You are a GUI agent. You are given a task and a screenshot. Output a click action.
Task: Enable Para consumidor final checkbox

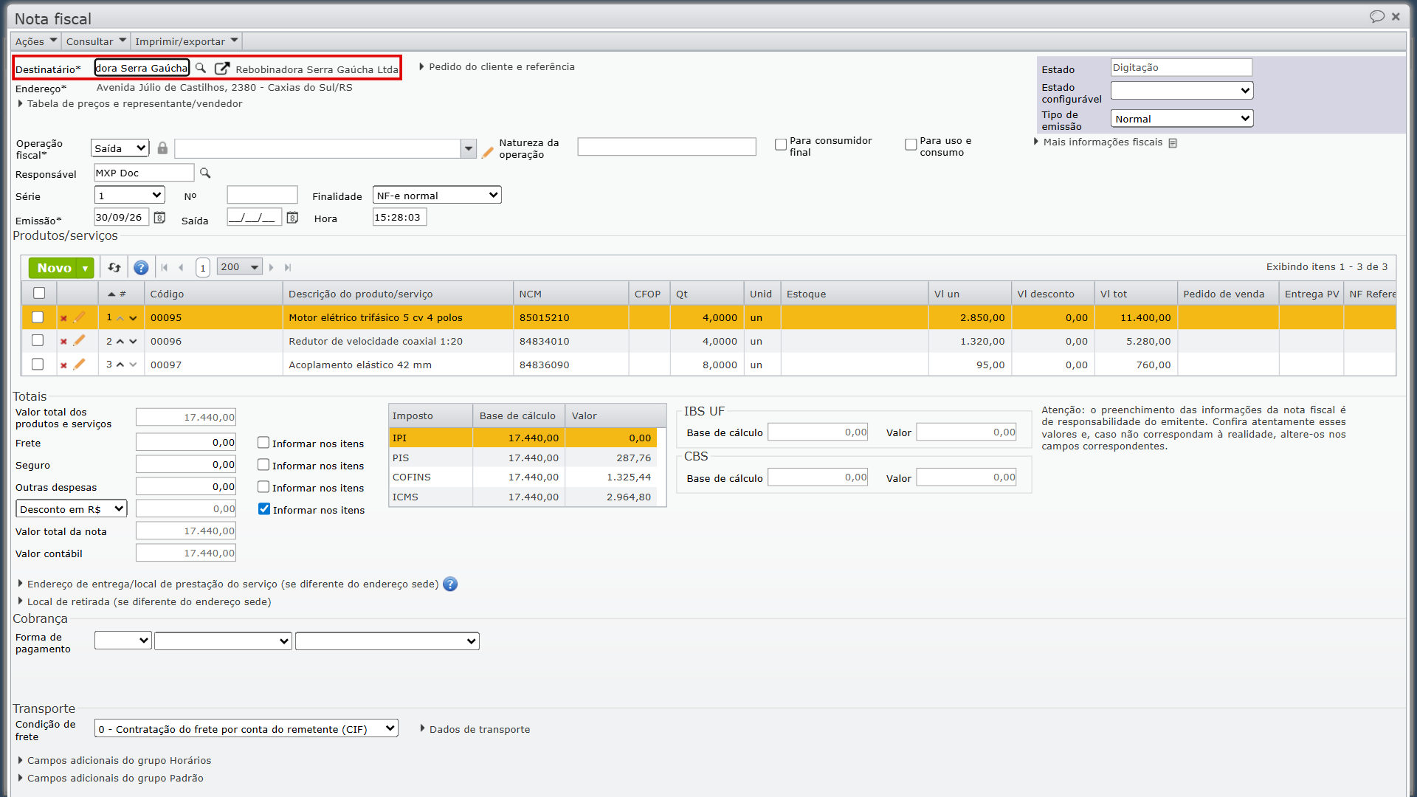(x=781, y=145)
